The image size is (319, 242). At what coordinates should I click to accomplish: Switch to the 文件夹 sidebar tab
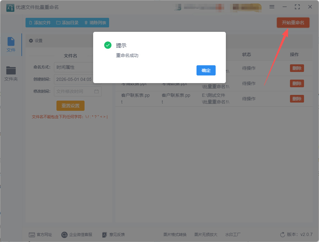click(11, 74)
